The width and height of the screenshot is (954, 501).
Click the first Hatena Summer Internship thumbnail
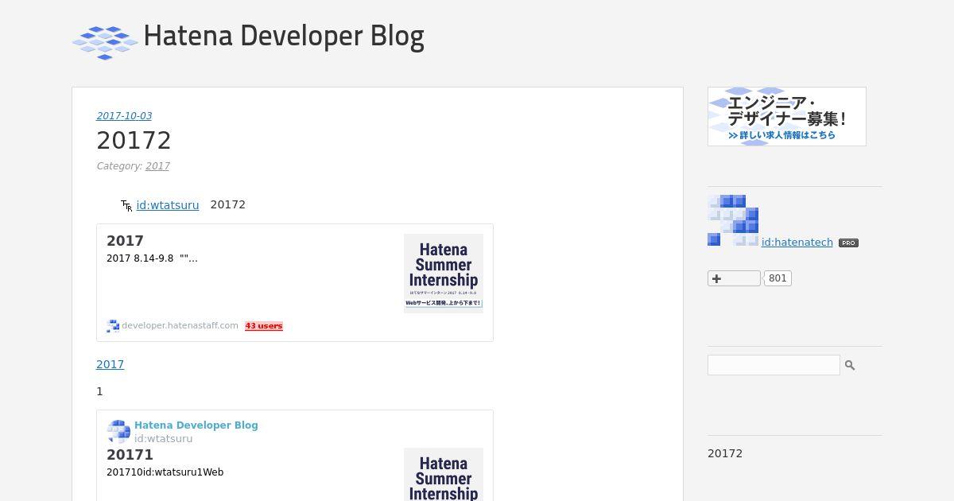point(444,273)
